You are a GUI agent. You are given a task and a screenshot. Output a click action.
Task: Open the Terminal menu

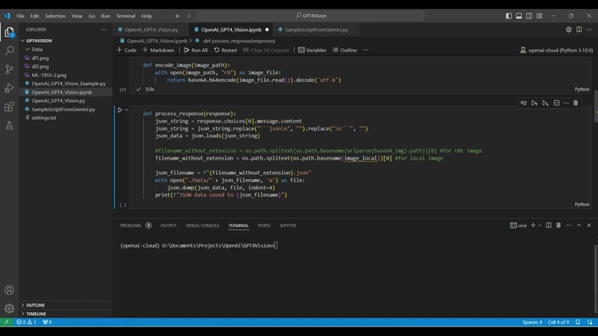125,15
